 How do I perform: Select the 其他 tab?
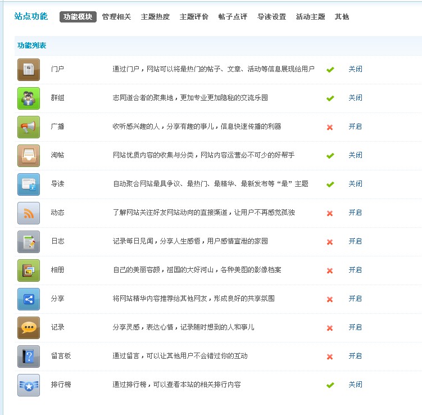[x=342, y=17]
